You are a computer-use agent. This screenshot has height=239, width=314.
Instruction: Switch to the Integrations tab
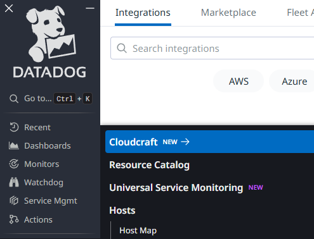coord(143,13)
